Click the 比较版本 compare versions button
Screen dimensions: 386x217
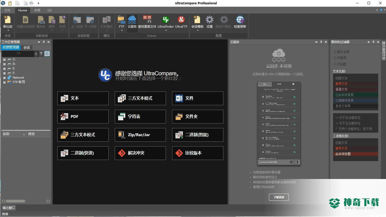point(198,153)
